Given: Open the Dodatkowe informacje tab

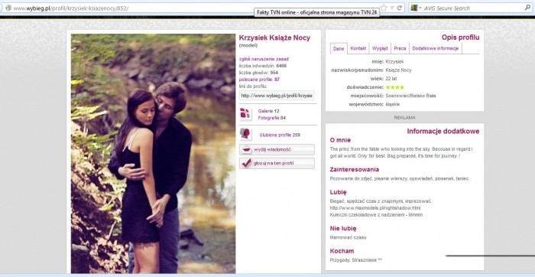Looking at the screenshot, I should click(436, 48).
